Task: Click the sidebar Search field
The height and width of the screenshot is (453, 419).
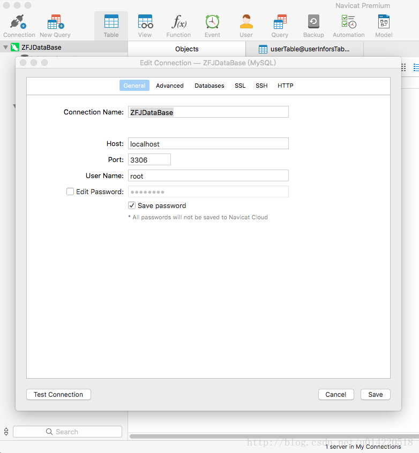Action: click(x=68, y=432)
